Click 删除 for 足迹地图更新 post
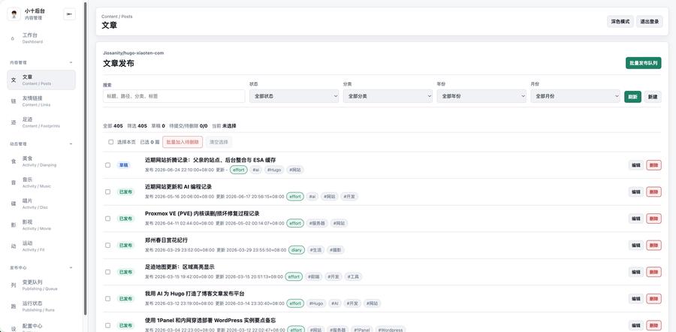Image resolution: width=676 pixels, height=332 pixels. coord(653,272)
